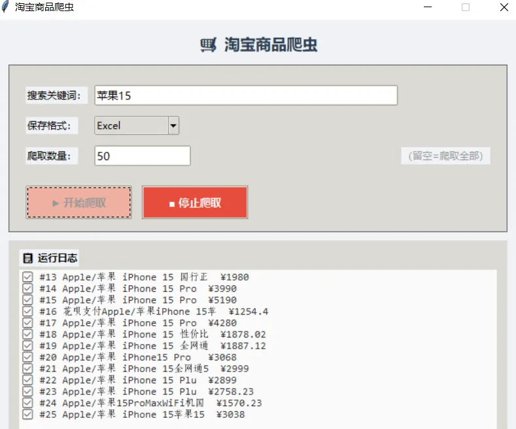Select log entry '#20 Apple/苹果 iPhone15 Pro'
Image resolution: width=516 pixels, height=429 pixels.
tap(115, 357)
